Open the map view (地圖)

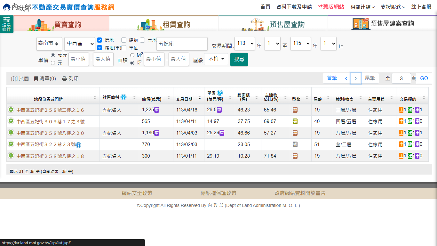tap(20, 78)
